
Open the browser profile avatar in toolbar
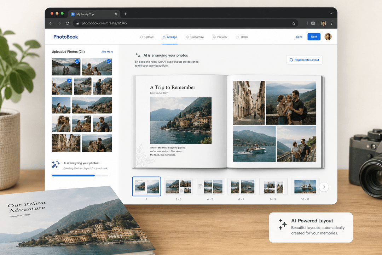point(324,23)
